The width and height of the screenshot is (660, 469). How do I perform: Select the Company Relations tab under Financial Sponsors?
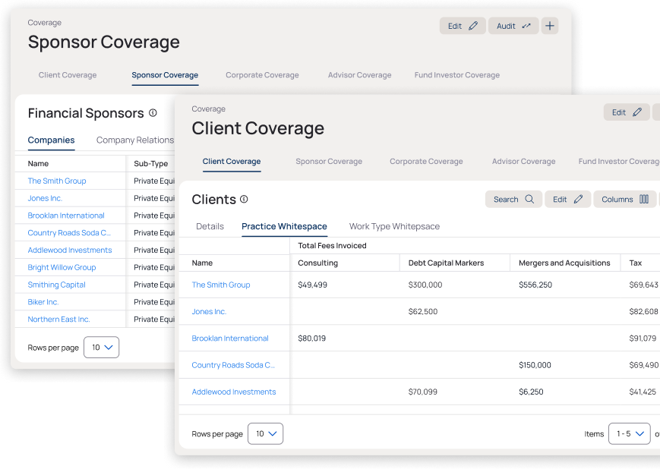134,140
